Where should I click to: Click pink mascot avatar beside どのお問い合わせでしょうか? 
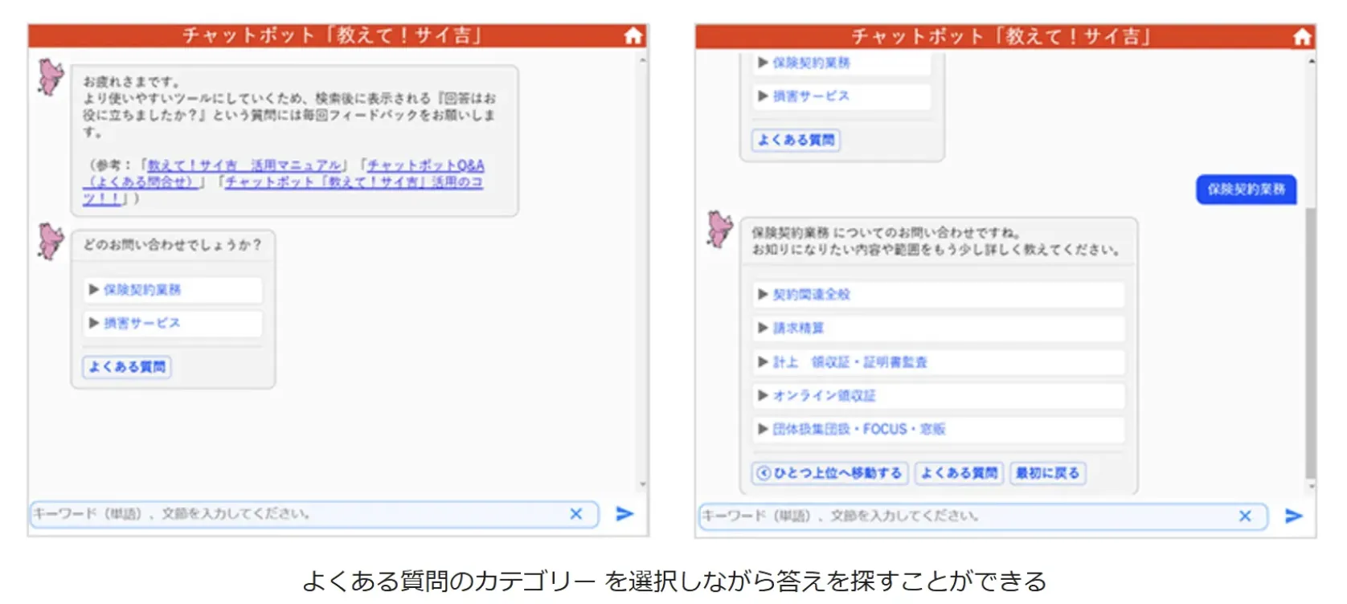[51, 241]
